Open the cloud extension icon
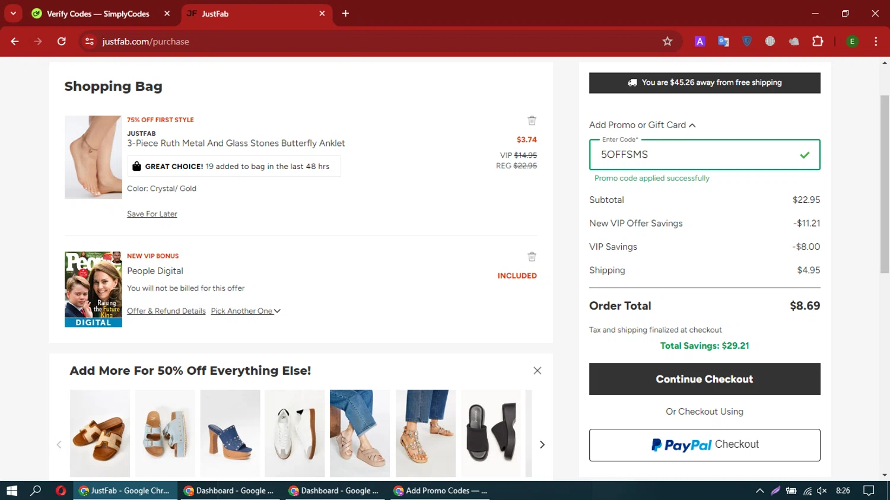This screenshot has height=500, width=890. point(794,42)
